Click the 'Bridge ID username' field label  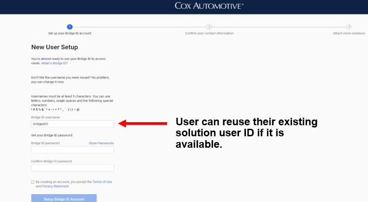coord(46,117)
